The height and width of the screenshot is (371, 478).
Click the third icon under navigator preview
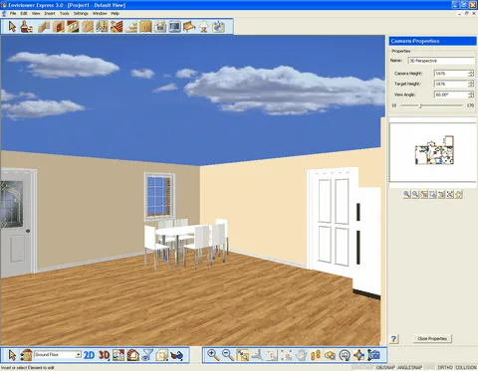424,194
